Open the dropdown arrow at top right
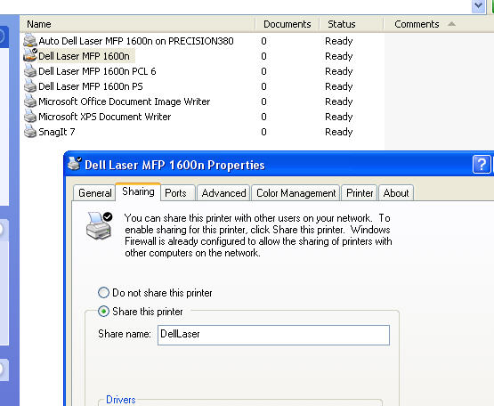The height and width of the screenshot is (406, 494). 478,6
